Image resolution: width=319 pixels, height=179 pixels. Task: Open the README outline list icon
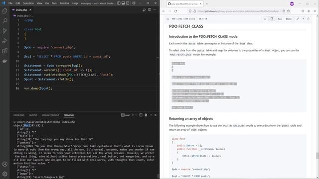[168, 19]
